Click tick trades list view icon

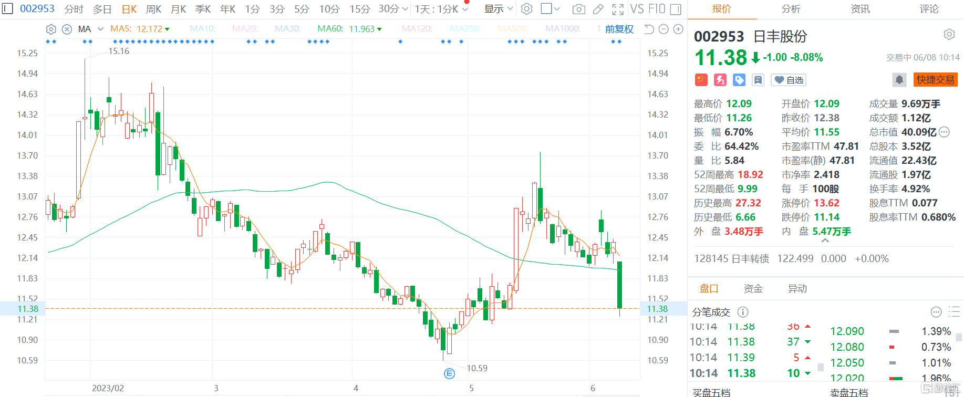[x=954, y=312]
